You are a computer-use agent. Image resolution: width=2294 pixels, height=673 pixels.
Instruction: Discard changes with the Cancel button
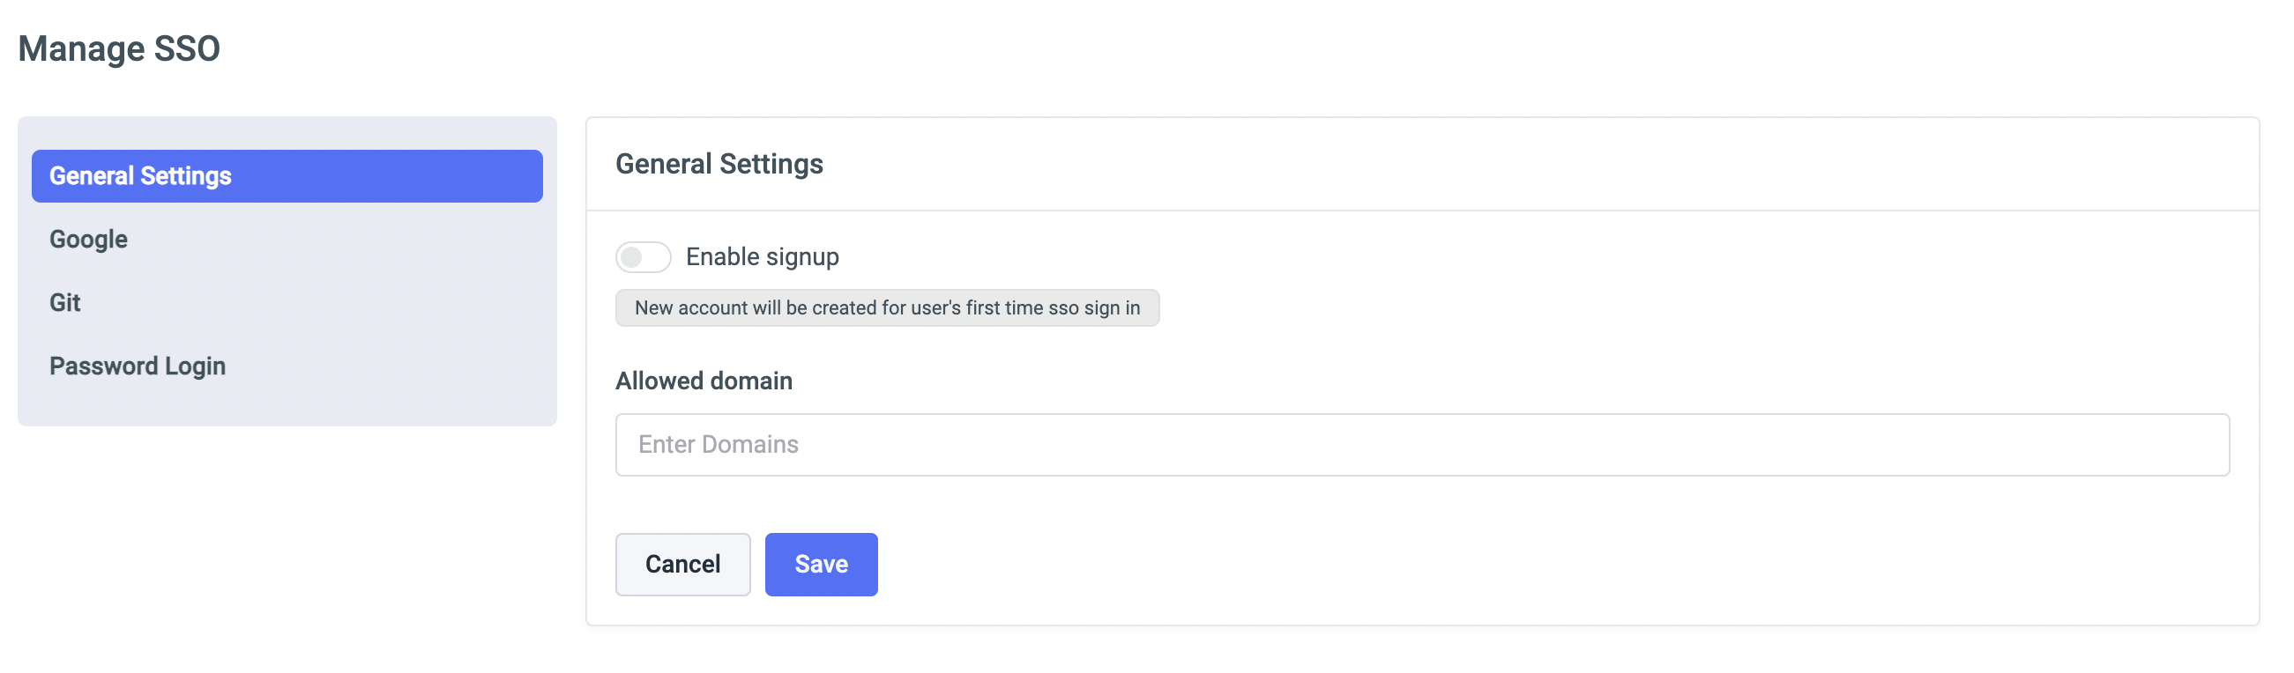click(x=682, y=565)
